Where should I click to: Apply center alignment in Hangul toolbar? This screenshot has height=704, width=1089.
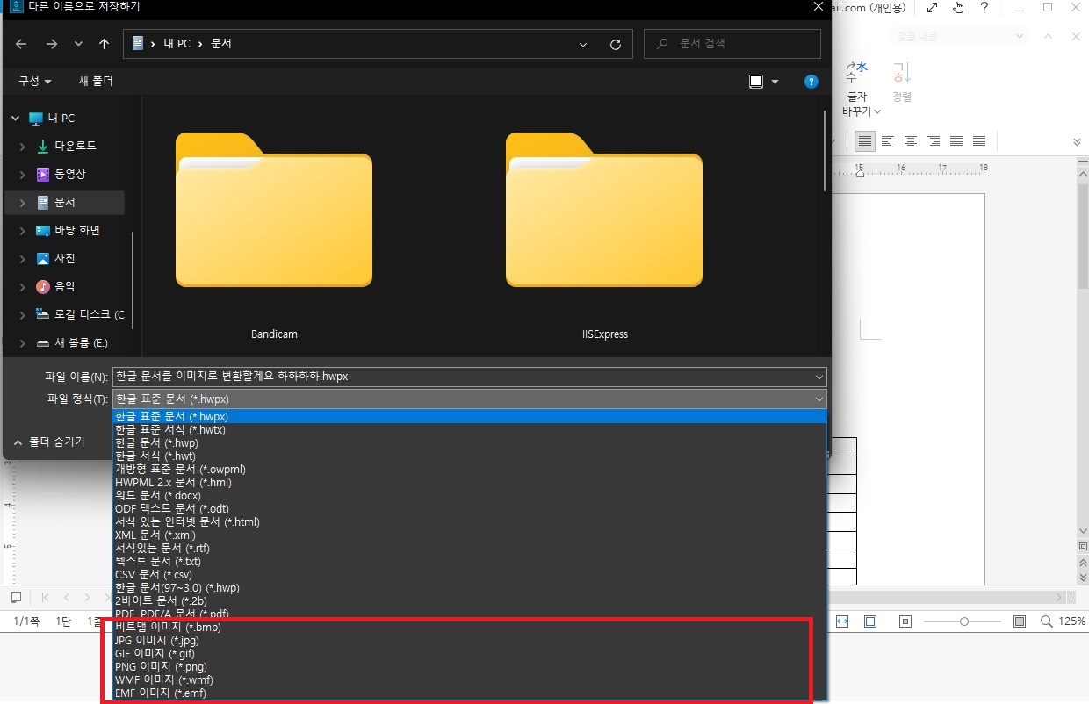pyautogui.click(x=911, y=141)
